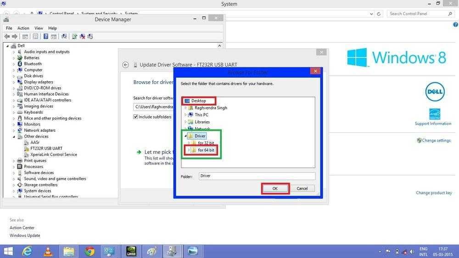Click the Paint icon in the taskbar

tap(152, 251)
